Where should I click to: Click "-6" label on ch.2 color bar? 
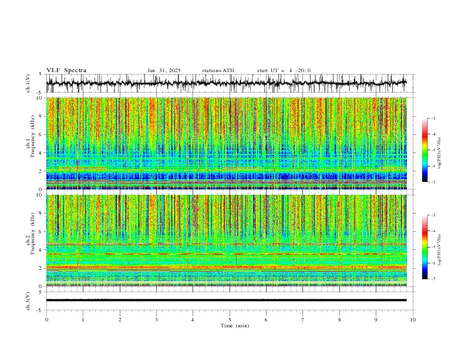[433, 263]
